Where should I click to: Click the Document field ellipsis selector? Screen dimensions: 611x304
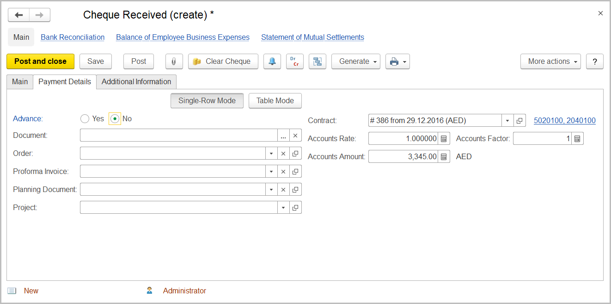click(283, 135)
